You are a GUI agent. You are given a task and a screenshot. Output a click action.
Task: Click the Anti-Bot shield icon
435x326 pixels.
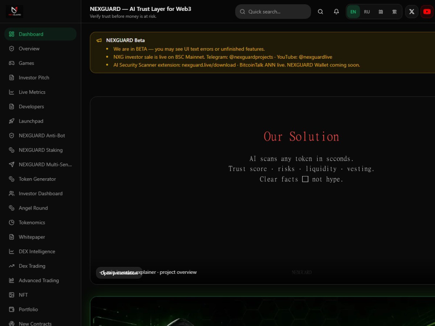[11, 136]
